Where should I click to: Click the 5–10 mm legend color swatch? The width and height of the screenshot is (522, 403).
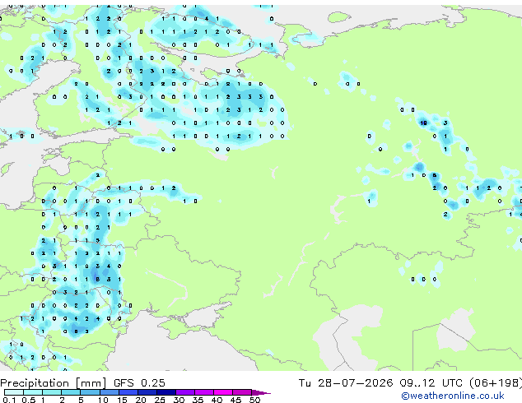(x=91, y=392)
